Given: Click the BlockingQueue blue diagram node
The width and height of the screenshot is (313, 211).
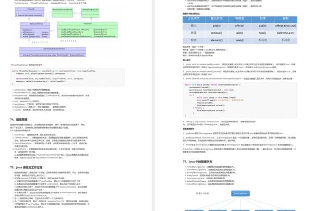Looking at the screenshot, I should tap(240, 193).
